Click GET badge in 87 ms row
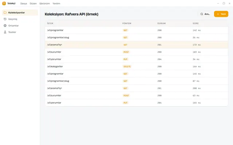Image resolution: width=233 pixels, height=145 pixels. click(x=125, y=81)
